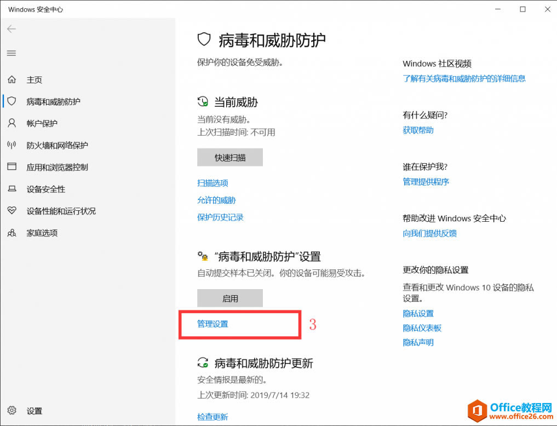
Task: Click the 安全情报是最新的。 text
Action: [232, 380]
